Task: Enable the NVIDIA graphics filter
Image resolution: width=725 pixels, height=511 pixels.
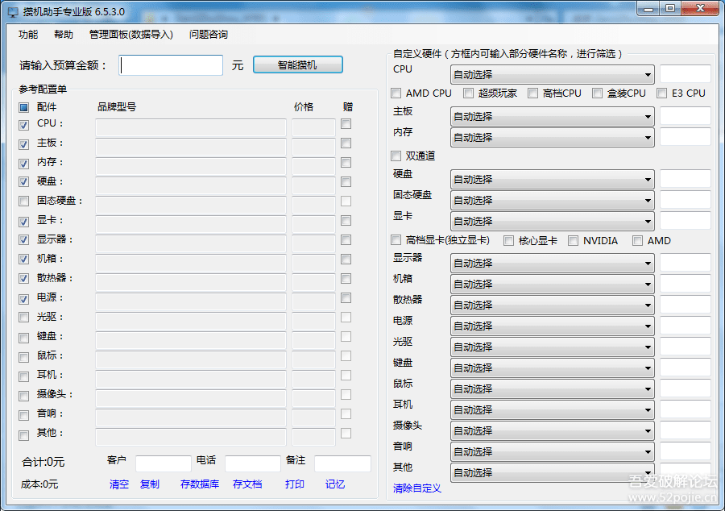Action: click(573, 240)
